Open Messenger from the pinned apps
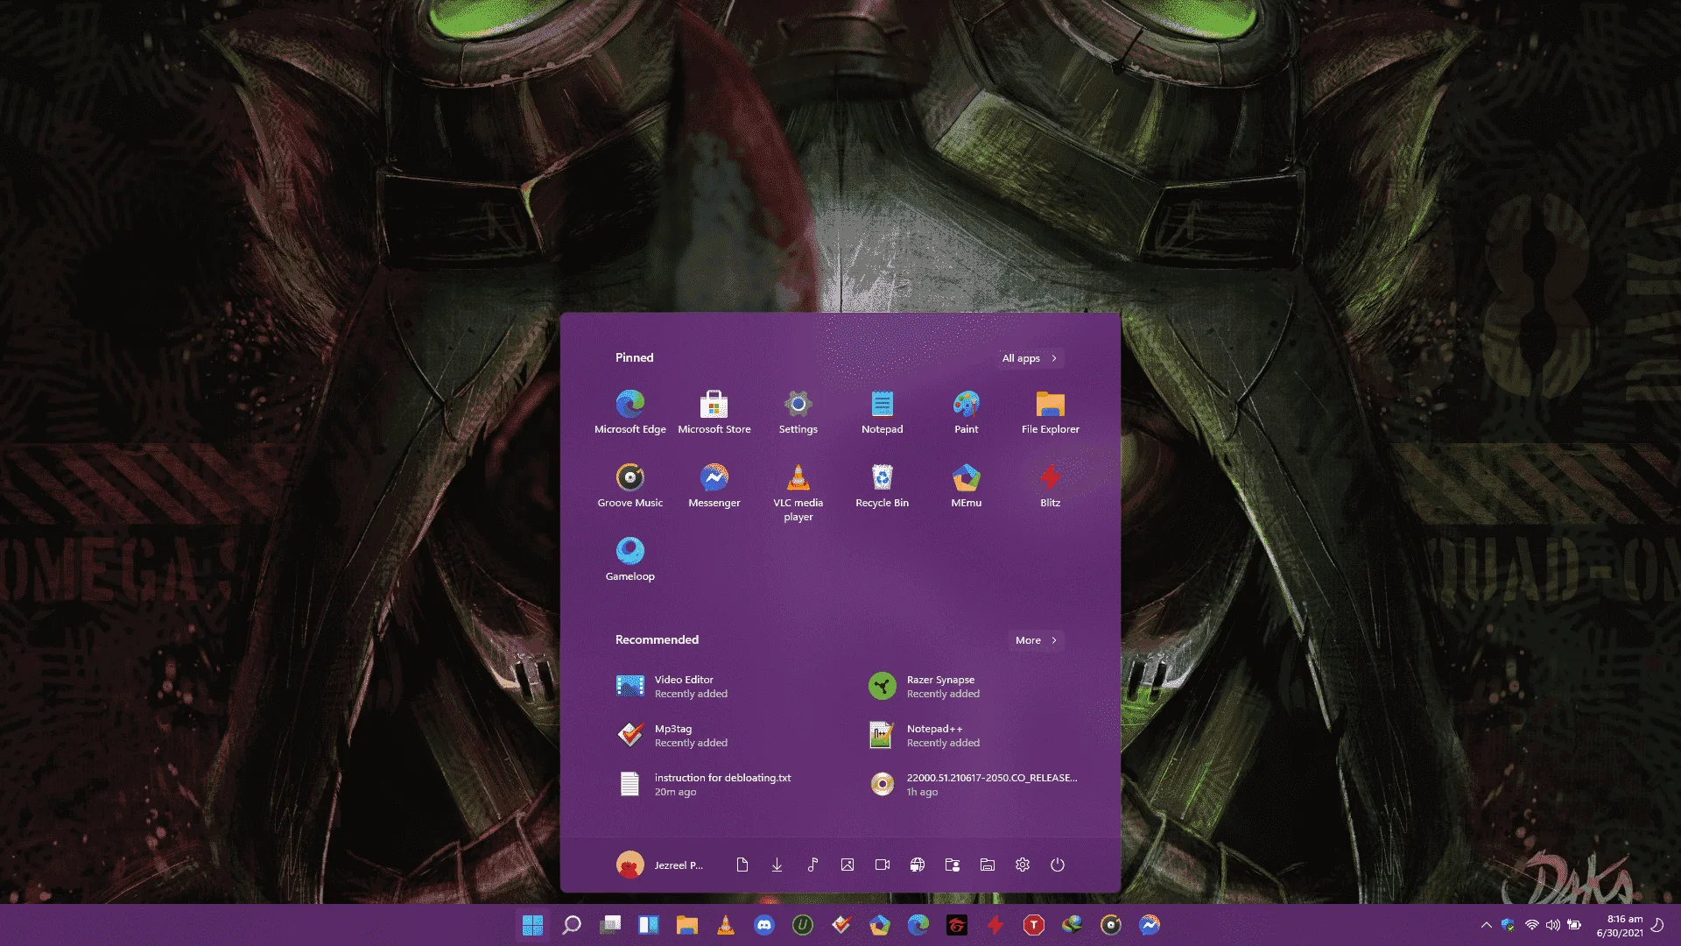The height and width of the screenshot is (946, 1681). pos(714,486)
